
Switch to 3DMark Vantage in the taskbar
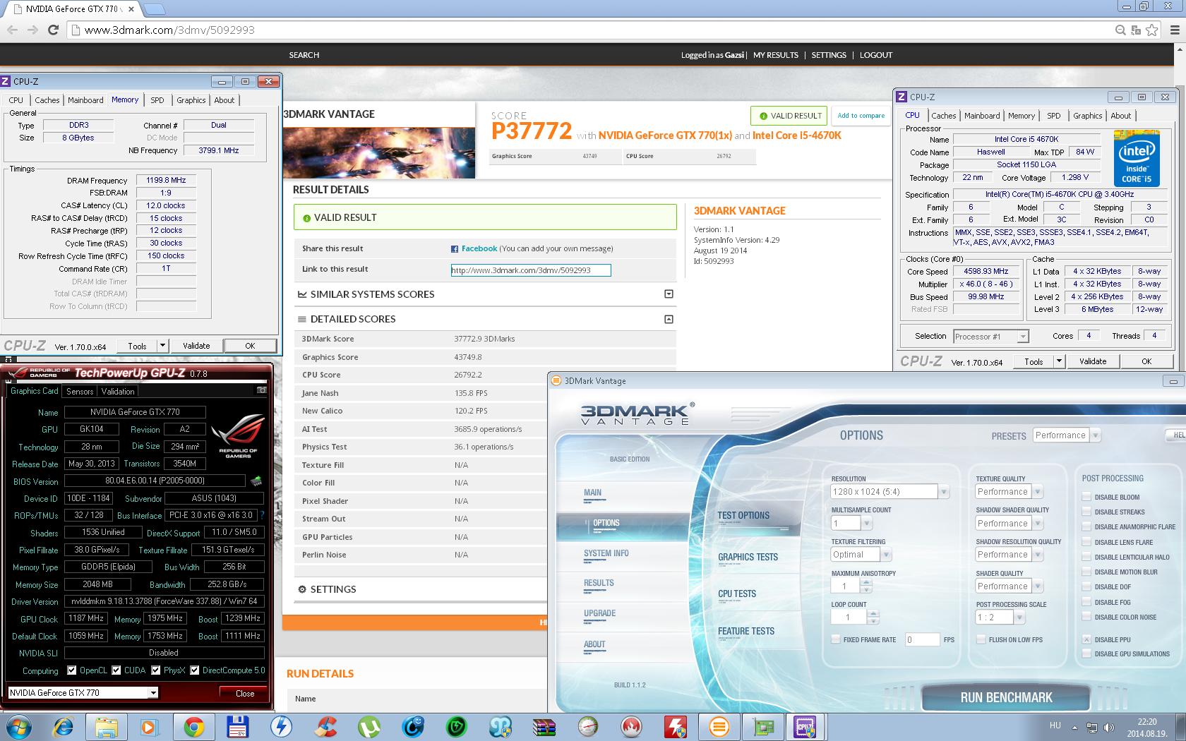(x=719, y=726)
